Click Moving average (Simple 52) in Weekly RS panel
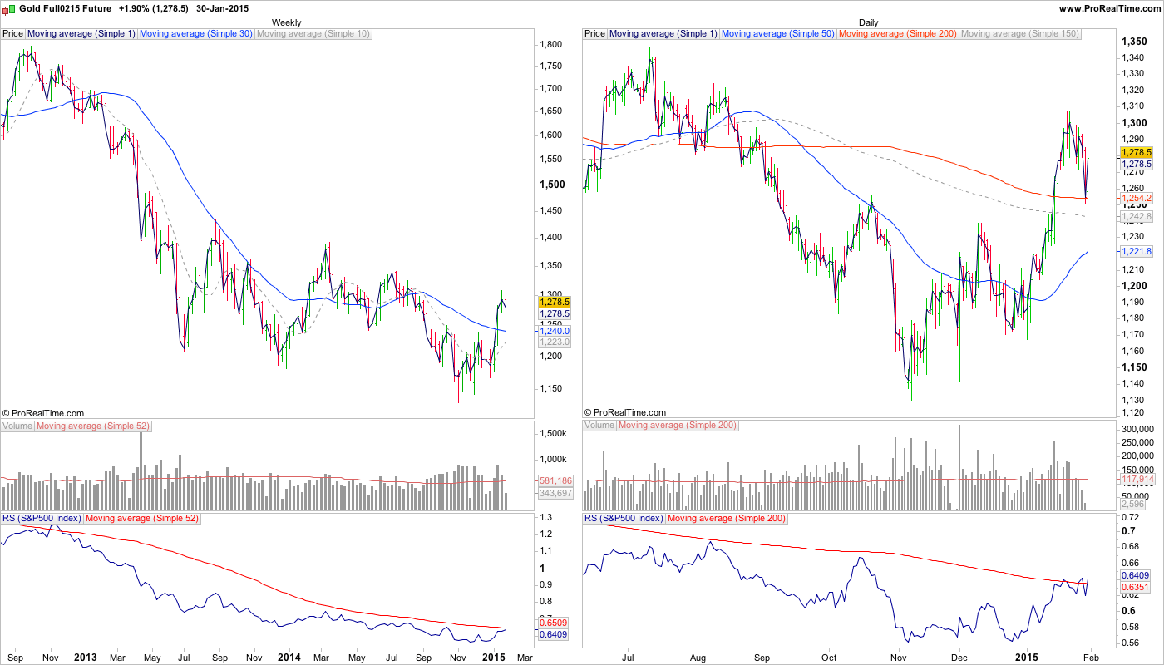The height and width of the screenshot is (665, 1164). click(x=144, y=518)
